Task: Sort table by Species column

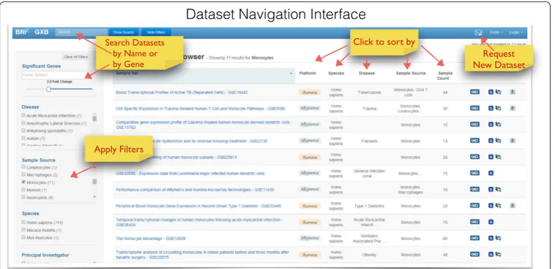Action: pos(336,74)
